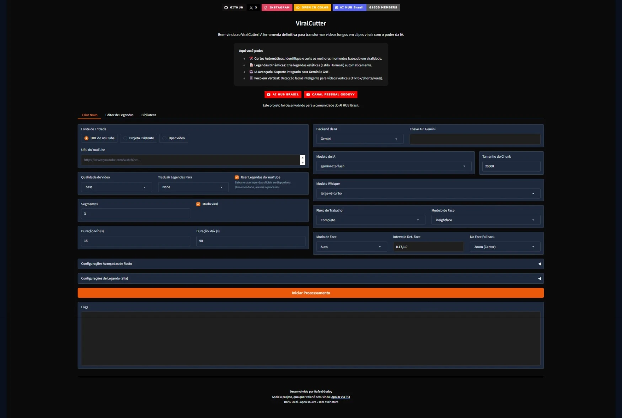Select the Upar Vídeo radio option
The image size is (622, 418).
click(x=173, y=138)
